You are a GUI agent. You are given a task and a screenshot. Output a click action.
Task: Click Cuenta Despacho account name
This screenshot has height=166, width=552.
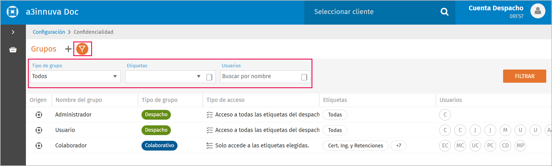pyautogui.click(x=496, y=8)
